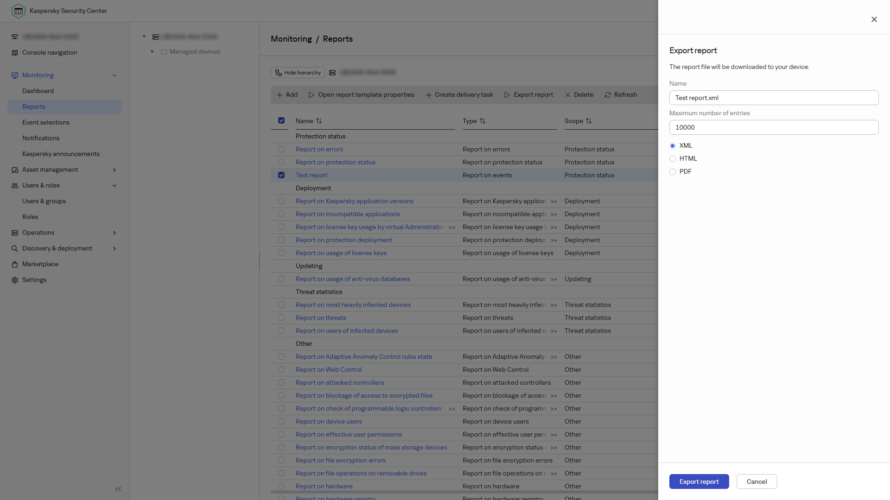Click the Delete icon in the reports toolbar
Image resolution: width=890 pixels, height=500 pixels.
coord(567,95)
